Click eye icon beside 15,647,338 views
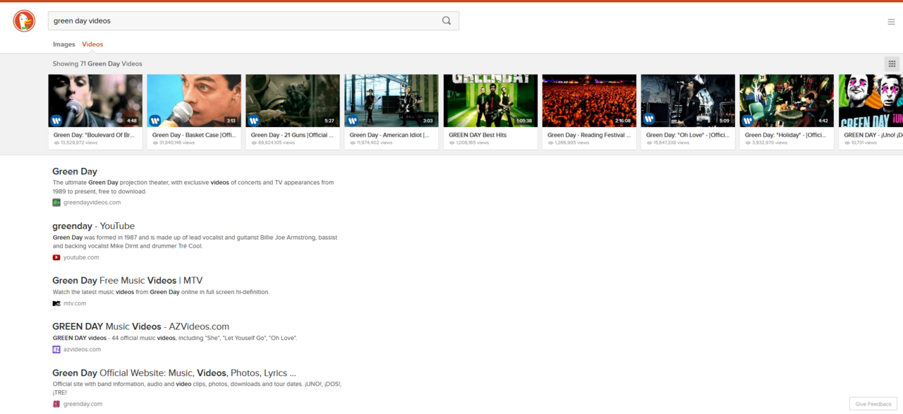The height and width of the screenshot is (414, 903). point(649,142)
